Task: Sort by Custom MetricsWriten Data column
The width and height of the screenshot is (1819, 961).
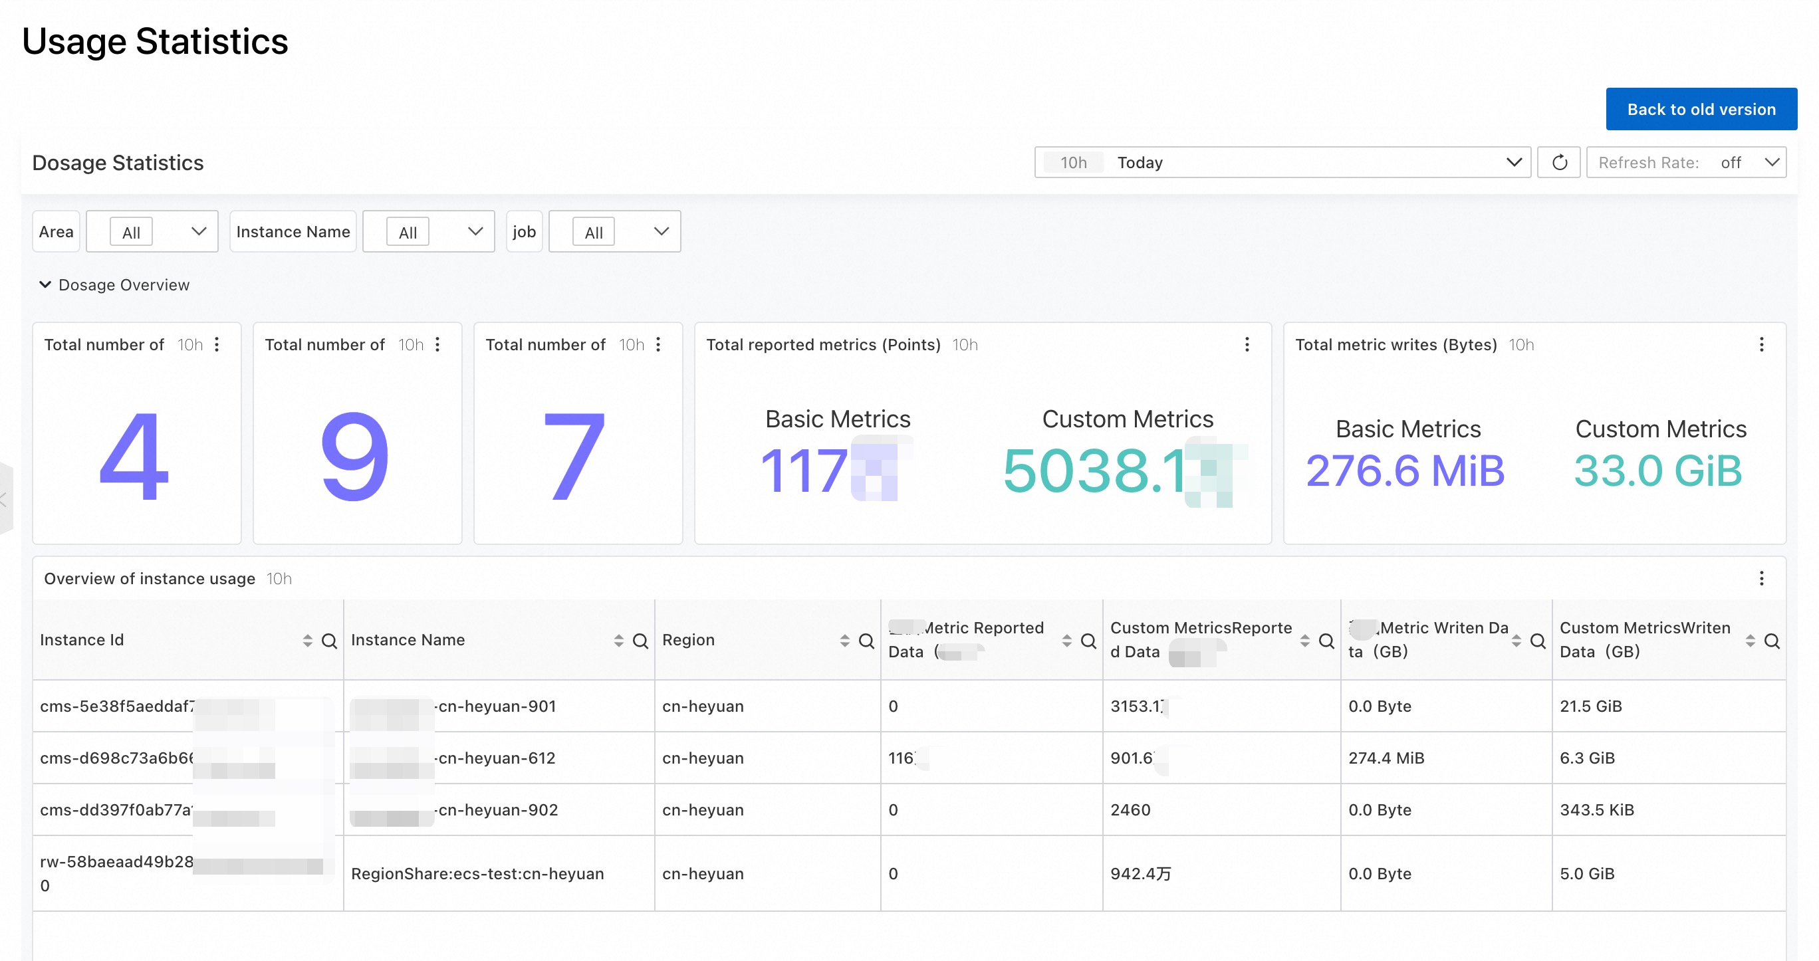Action: click(1750, 641)
